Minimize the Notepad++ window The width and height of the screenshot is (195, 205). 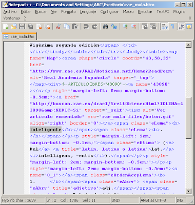[178, 5]
